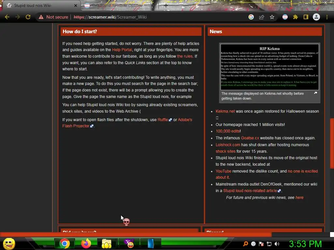Viewport: 334px width, 250px height.
Task: Open Chrome from the taskbar
Action: pyautogui.click(x=65, y=243)
